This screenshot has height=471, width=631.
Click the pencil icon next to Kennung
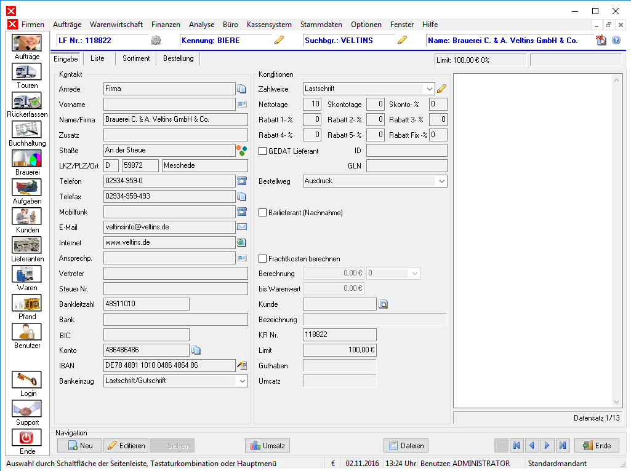tap(279, 40)
